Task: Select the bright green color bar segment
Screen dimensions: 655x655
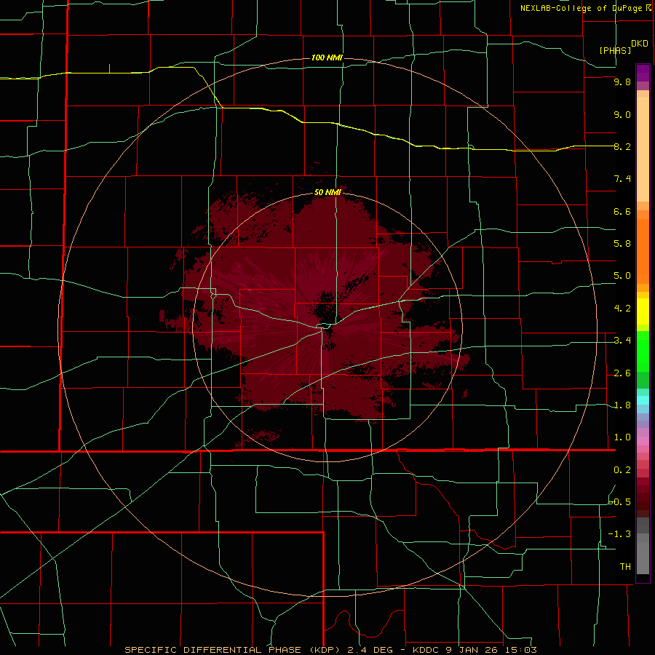Action: coord(643,351)
